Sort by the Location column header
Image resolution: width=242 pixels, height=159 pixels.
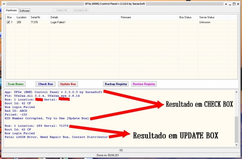pyautogui.click(x=22, y=17)
